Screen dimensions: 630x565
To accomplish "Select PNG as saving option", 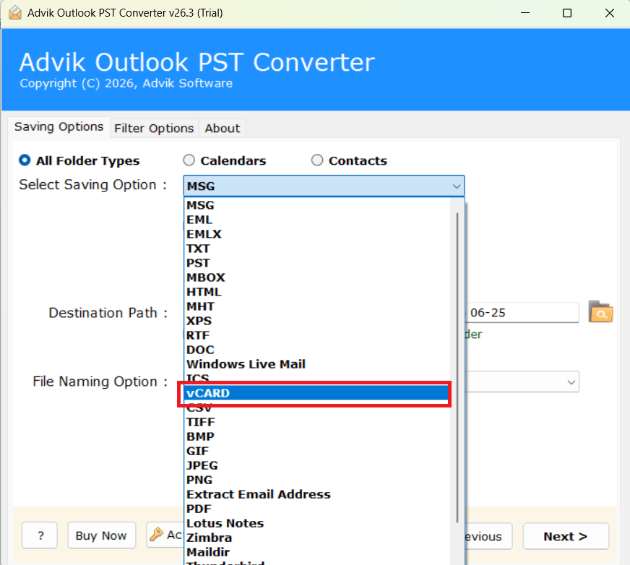I will pyautogui.click(x=317, y=480).
